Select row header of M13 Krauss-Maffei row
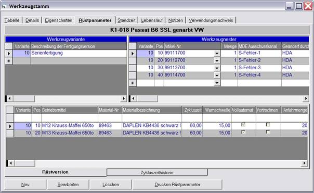 pos(10,133)
